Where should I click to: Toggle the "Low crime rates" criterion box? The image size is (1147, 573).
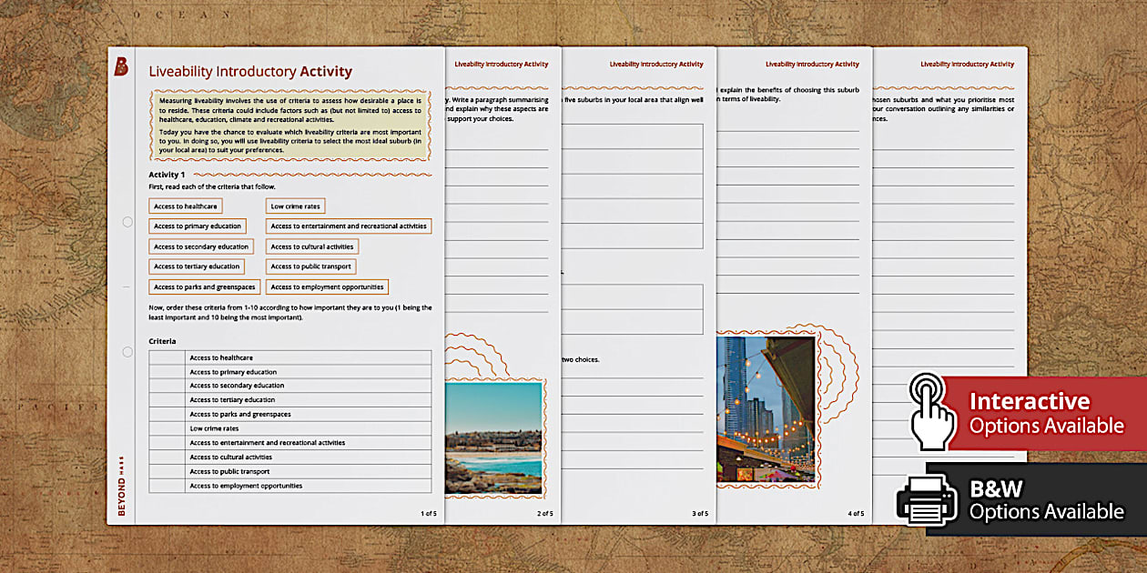tap(294, 206)
